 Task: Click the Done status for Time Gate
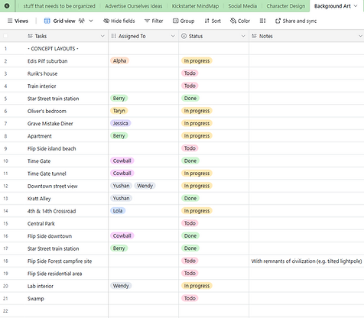coord(190,161)
